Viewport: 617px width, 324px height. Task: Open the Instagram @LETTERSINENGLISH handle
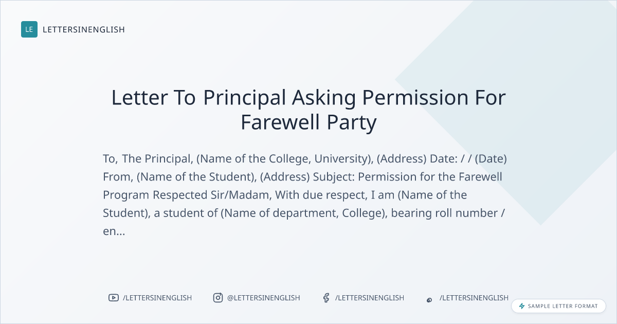[264, 298]
